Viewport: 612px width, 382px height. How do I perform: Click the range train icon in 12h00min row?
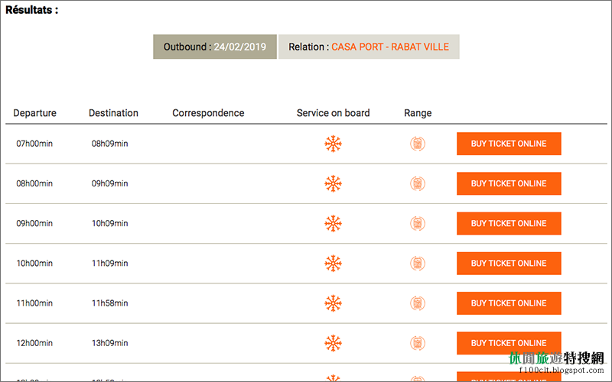tap(418, 343)
